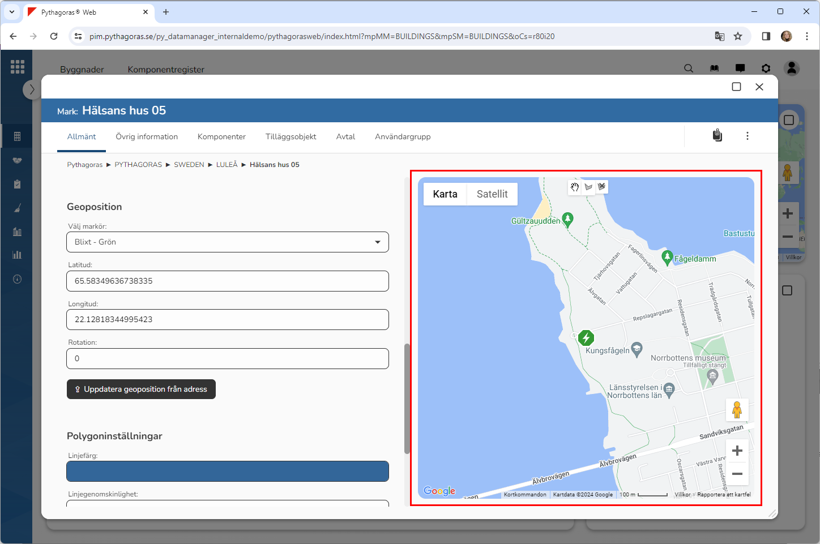
Task: Switch map to Karta view
Action: [x=445, y=194]
